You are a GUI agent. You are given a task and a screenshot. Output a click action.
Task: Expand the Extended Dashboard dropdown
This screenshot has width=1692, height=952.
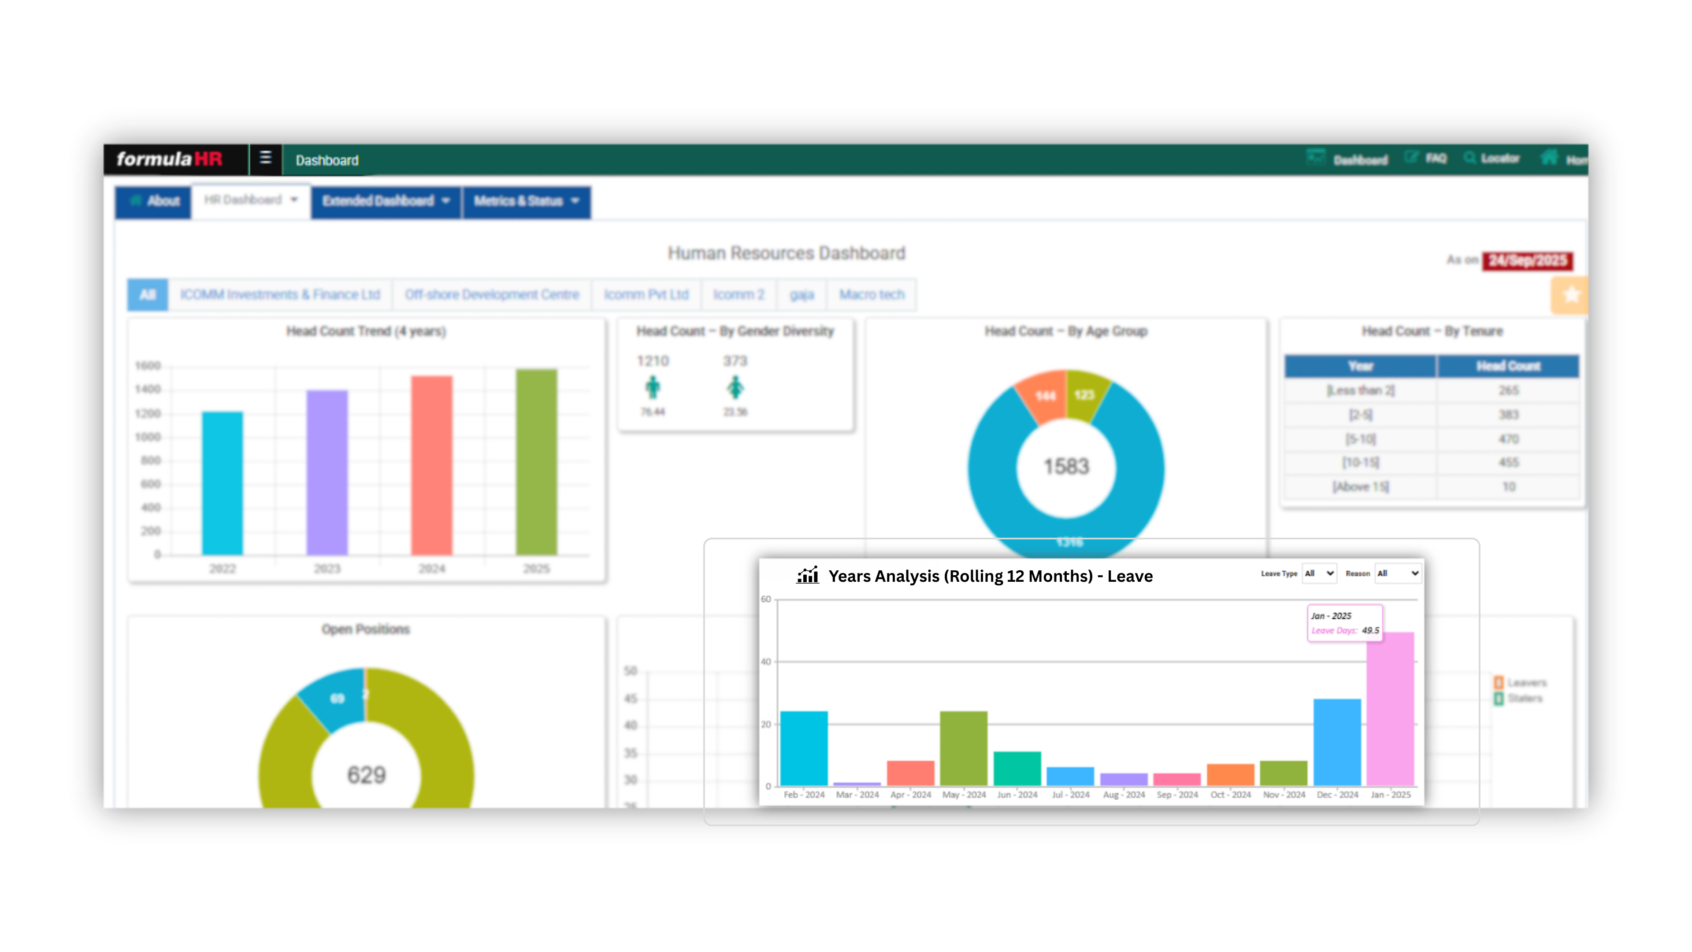pos(386,201)
